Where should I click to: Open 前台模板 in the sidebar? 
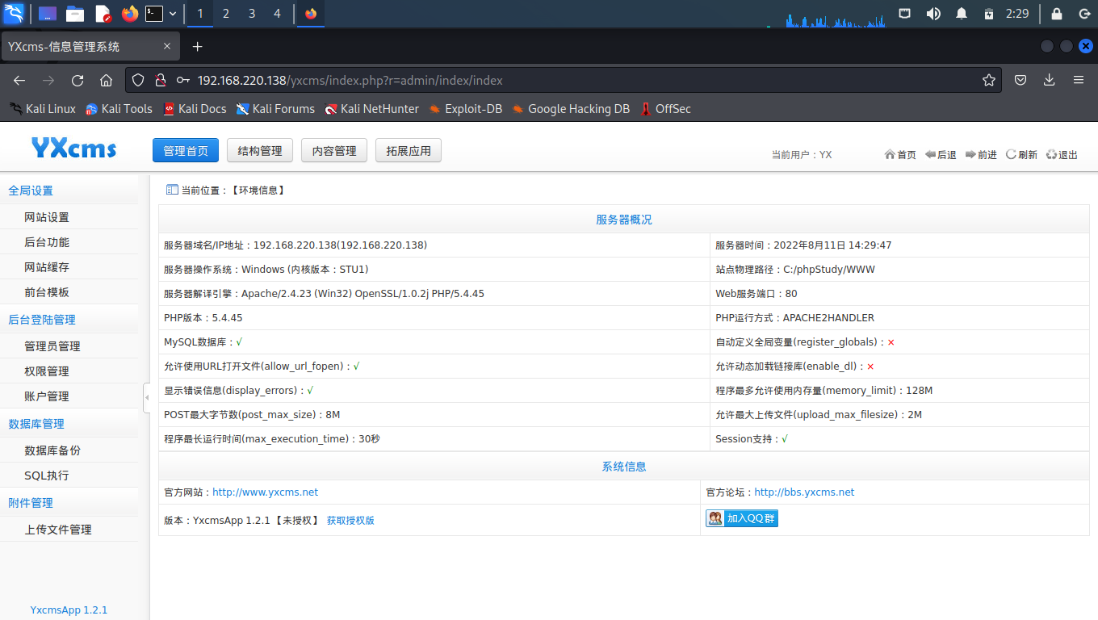69,292
